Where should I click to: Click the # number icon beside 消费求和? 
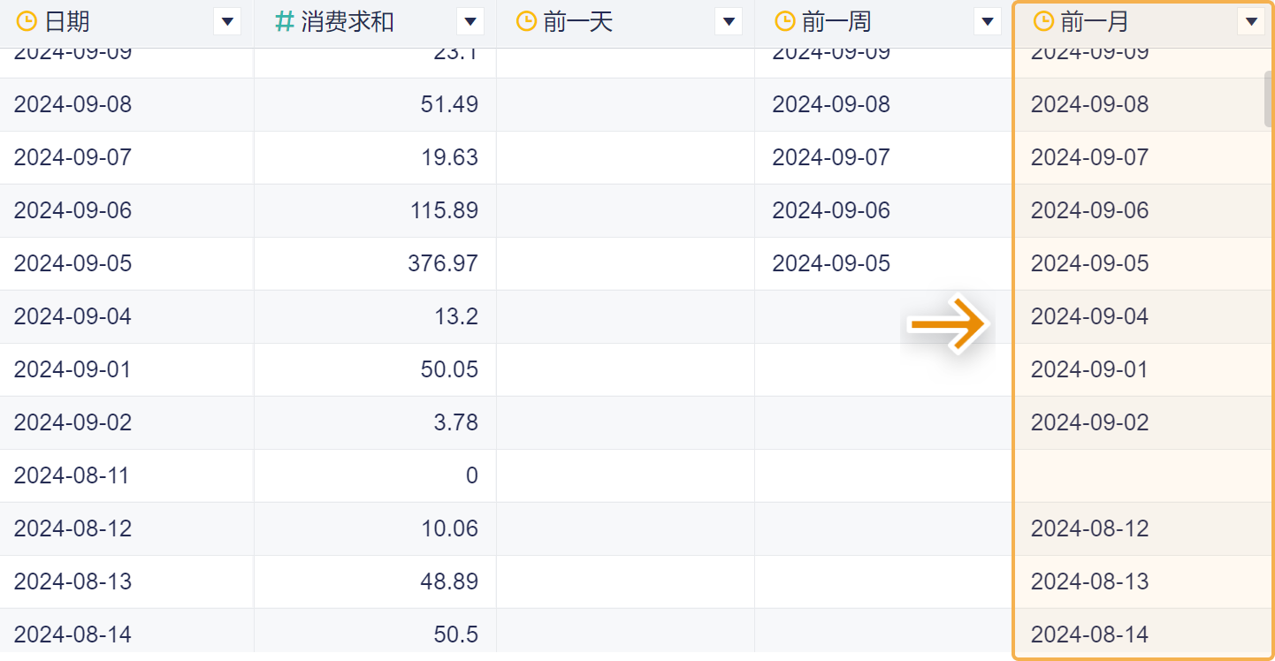pyautogui.click(x=285, y=22)
